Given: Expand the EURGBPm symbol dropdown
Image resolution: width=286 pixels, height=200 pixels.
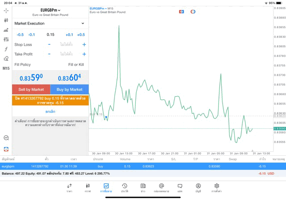Looking at the screenshot, I should [x=50, y=10].
